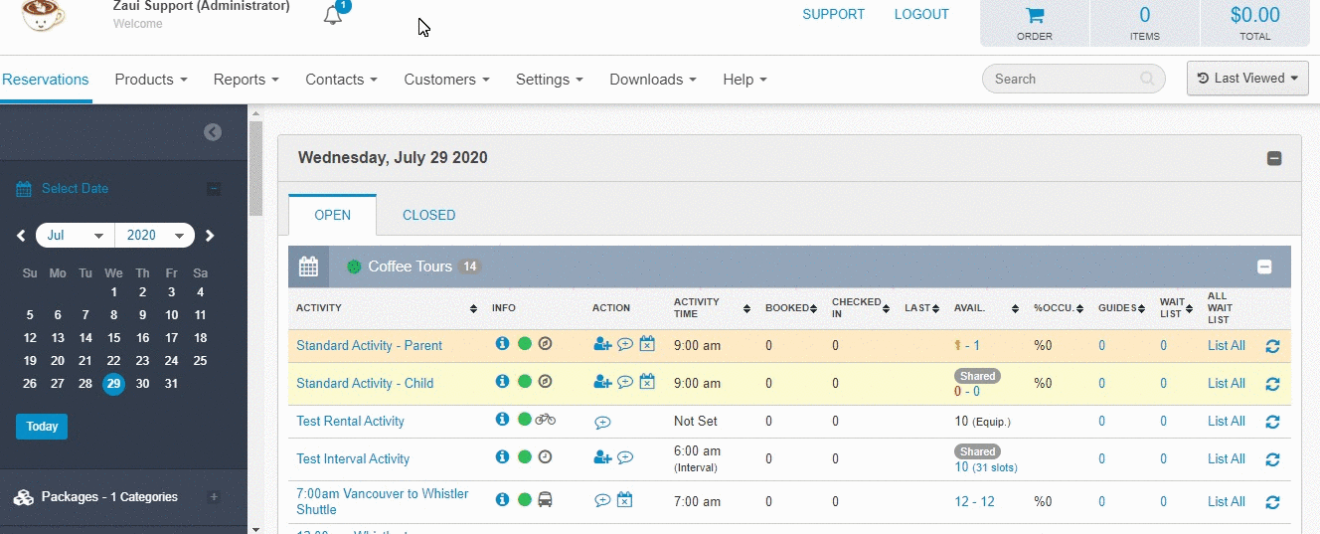
Task: Click the LOGOUT link
Action: point(921,15)
